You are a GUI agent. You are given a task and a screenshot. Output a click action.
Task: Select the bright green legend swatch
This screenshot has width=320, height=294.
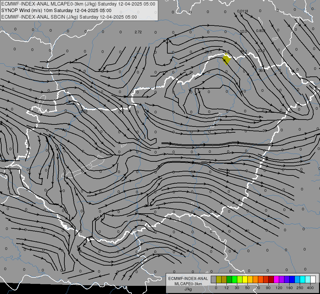click(x=234, y=279)
